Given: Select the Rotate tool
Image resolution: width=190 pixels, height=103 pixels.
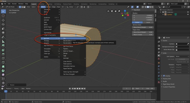Looking at the screenshot, I should tap(3, 24).
